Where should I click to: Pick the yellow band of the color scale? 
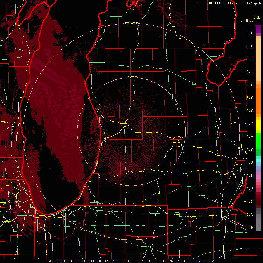coord(258,125)
